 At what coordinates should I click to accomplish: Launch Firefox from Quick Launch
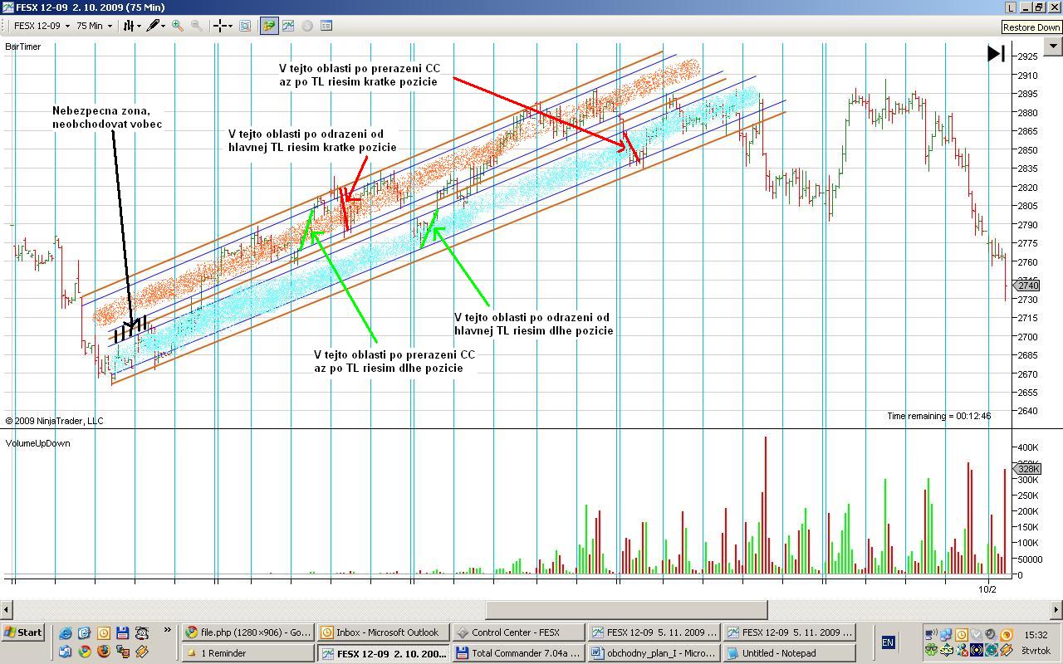pos(103,652)
